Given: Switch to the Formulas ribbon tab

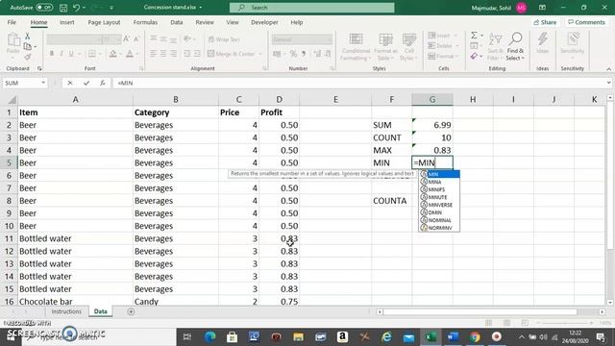Looking at the screenshot, I should (145, 22).
